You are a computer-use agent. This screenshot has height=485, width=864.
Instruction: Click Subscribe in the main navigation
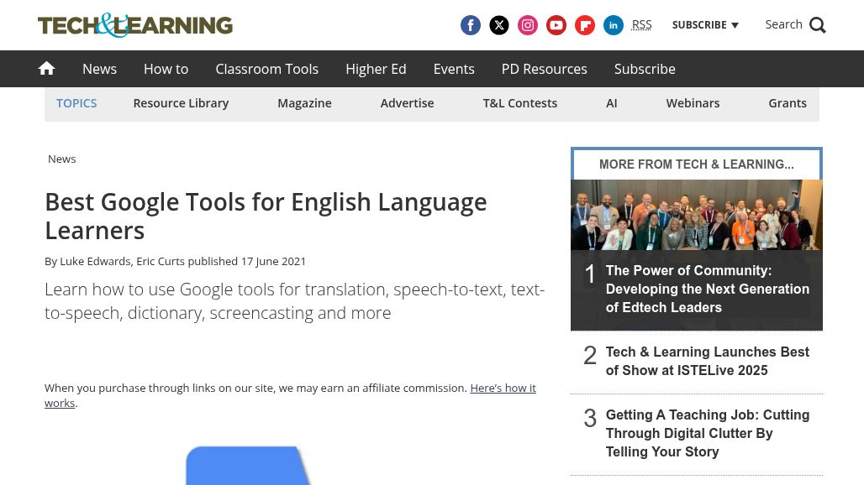[645, 69]
